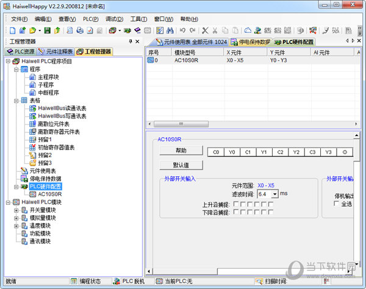Click the Copy toolbar icon
The image size is (366, 289).
tap(225, 30)
